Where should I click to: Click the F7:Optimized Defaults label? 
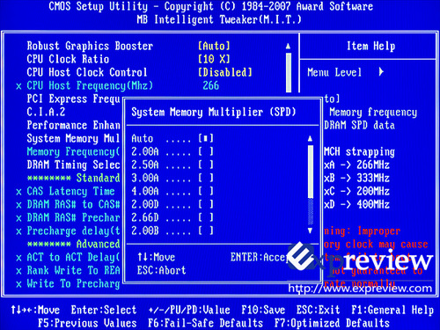click(x=332, y=323)
